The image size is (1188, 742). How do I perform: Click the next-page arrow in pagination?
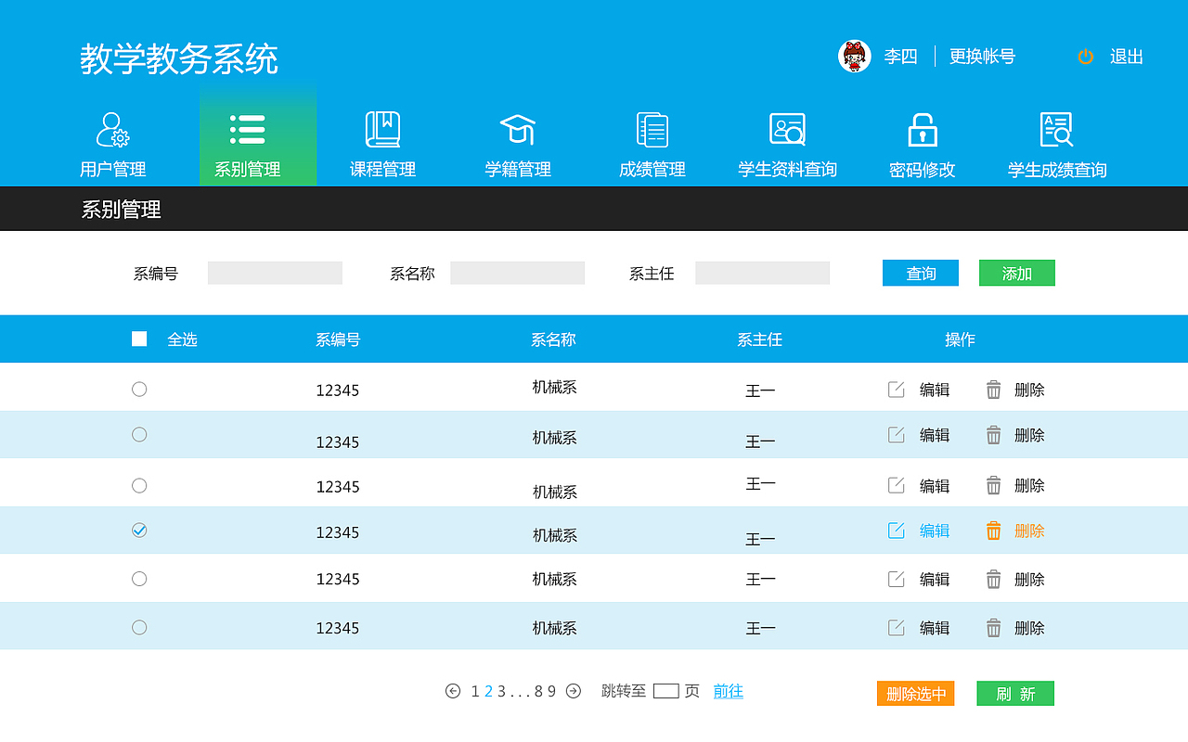tap(574, 691)
